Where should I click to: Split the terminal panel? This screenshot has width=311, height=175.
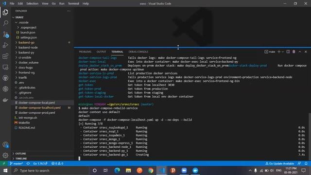click(x=288, y=52)
